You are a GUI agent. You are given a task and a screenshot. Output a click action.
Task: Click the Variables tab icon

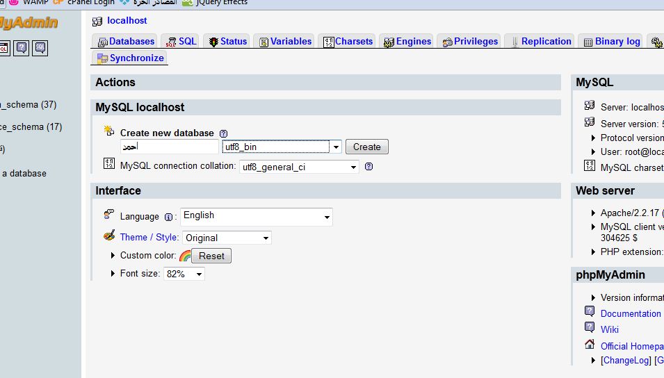pos(264,42)
